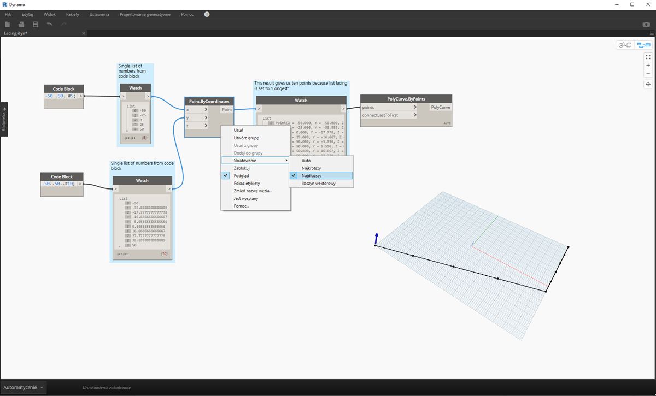
Task: Click the zoom to fit icon
Action: pyautogui.click(x=648, y=57)
